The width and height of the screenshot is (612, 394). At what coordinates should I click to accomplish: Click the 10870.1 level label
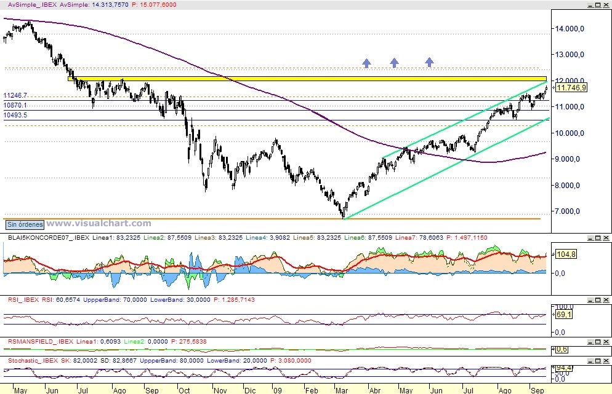pos(15,105)
